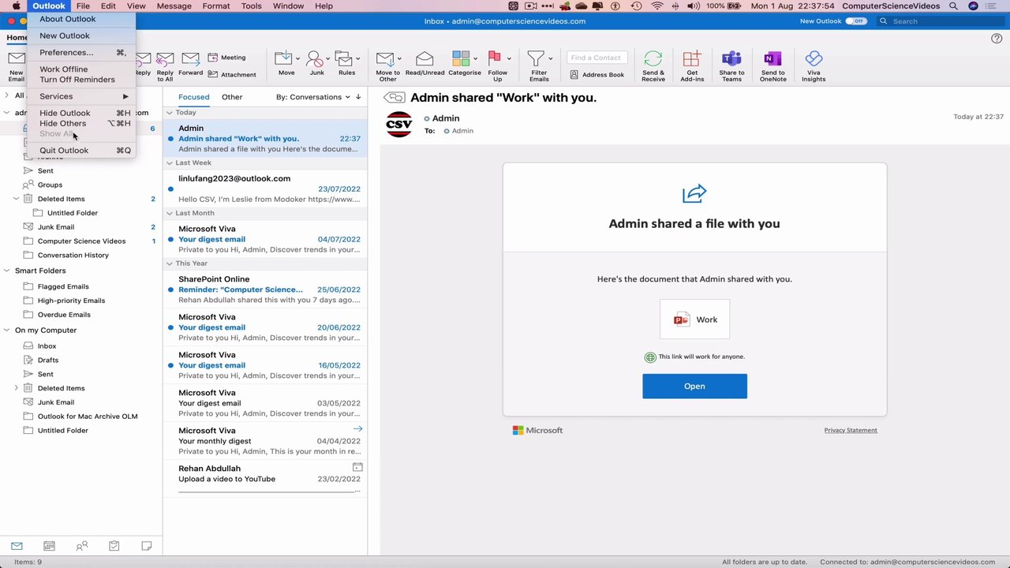This screenshot has height=568, width=1010.
Task: Open the Services submenu
Action: click(82, 96)
